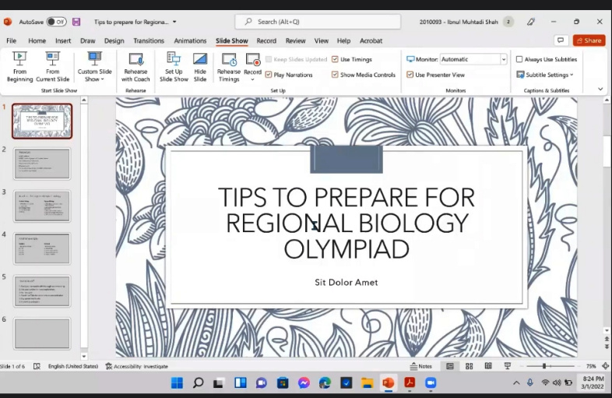Select slide 6 thumbnail
Screen dimensions: 612x398
[42, 333]
